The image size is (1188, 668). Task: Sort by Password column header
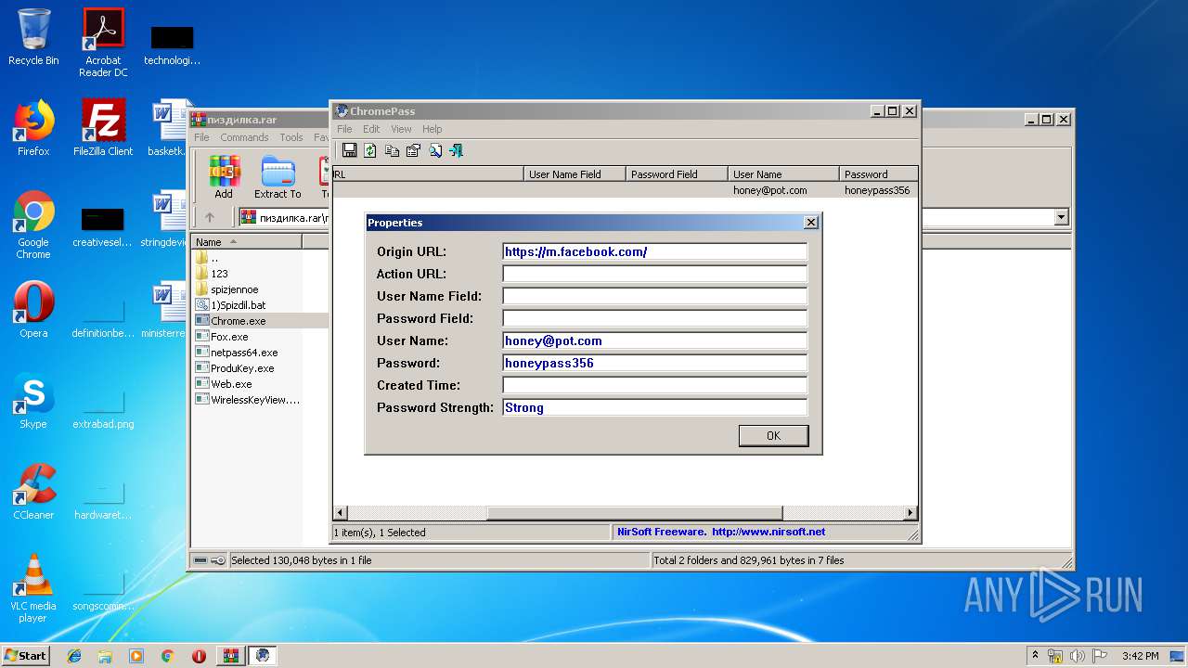tap(878, 173)
